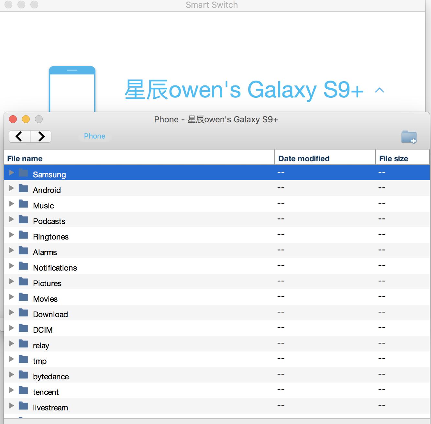Click the Date modified column header

(x=303, y=158)
